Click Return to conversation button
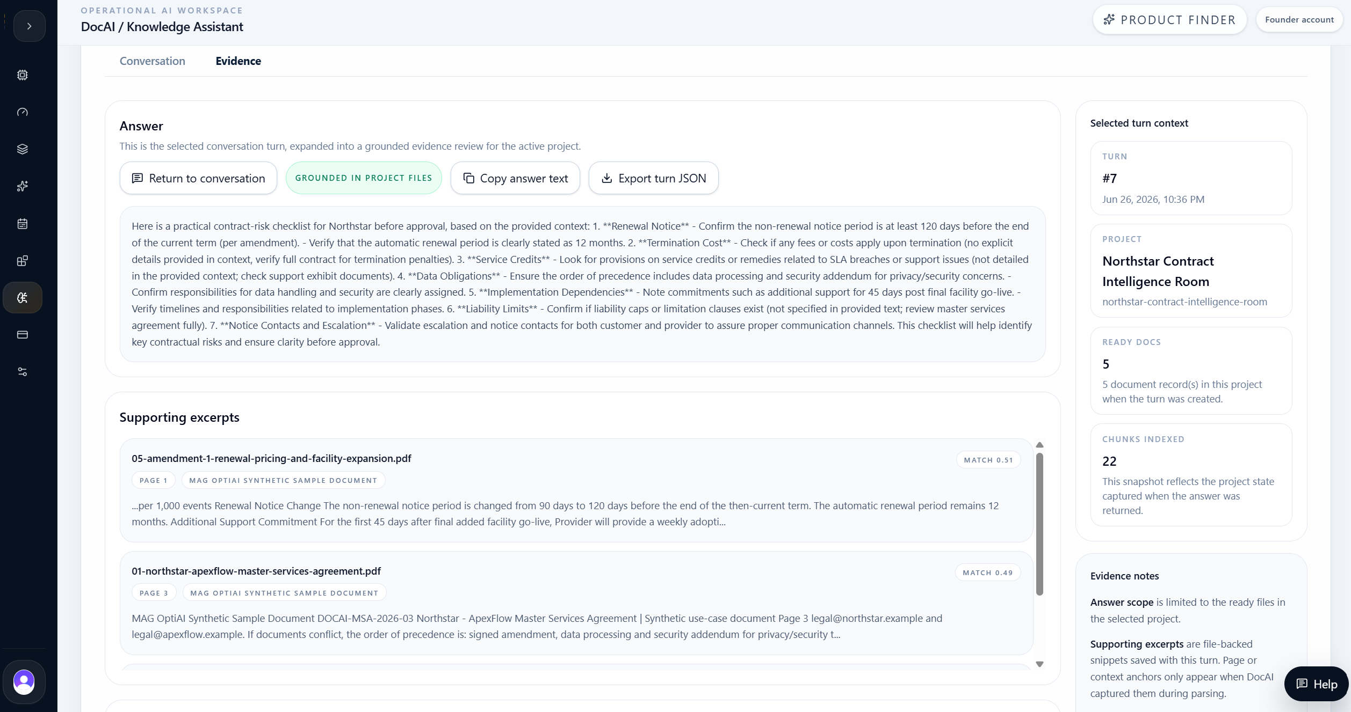This screenshot has height=712, width=1351. click(198, 178)
